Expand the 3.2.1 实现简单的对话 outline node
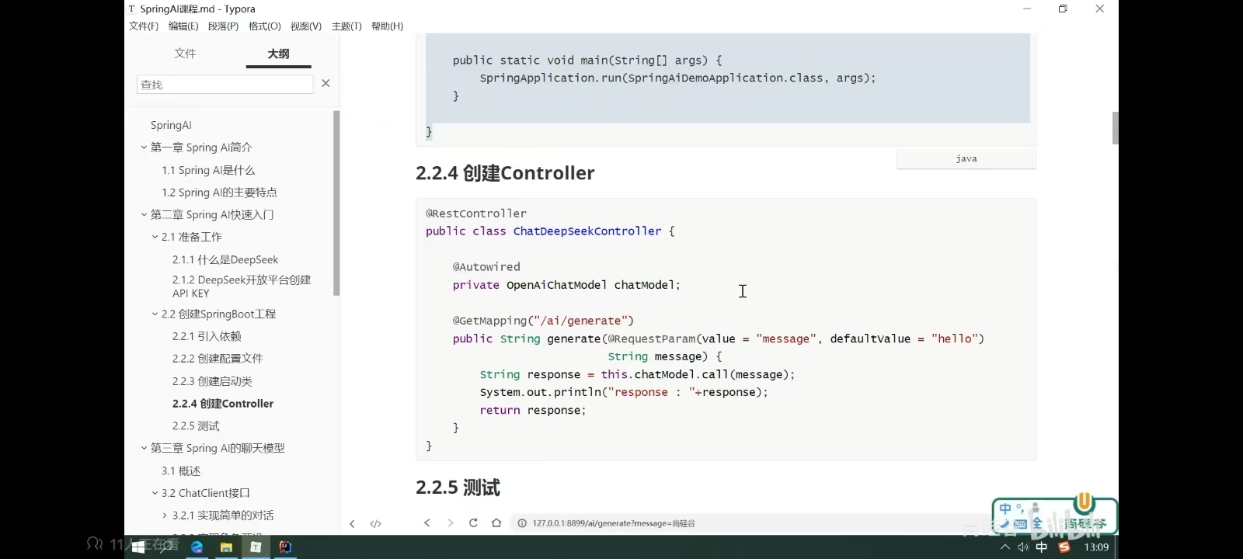 click(x=165, y=516)
